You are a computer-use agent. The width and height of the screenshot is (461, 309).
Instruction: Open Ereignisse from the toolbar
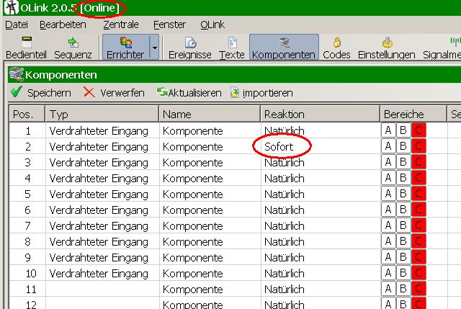pos(189,48)
